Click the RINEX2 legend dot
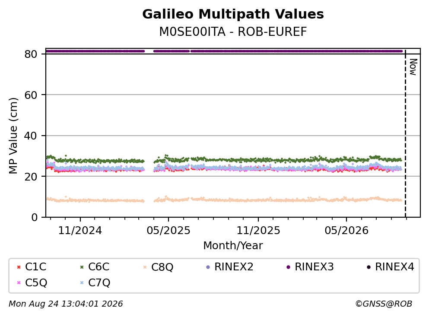This screenshot has width=429, height=317. [208, 267]
